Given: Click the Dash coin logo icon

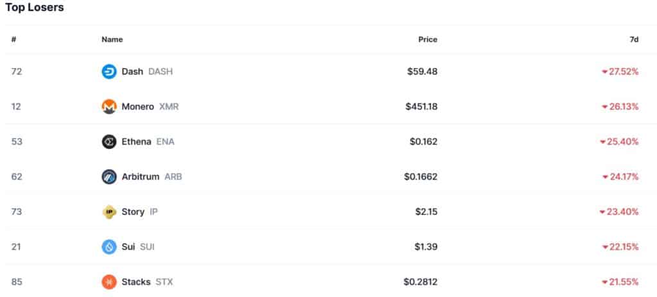Looking at the screenshot, I should click(109, 72).
